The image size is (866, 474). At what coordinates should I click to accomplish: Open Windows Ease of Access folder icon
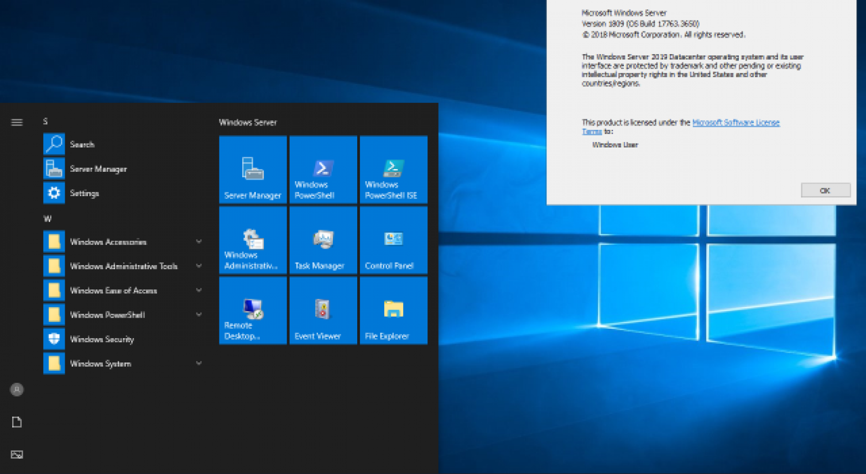(54, 290)
